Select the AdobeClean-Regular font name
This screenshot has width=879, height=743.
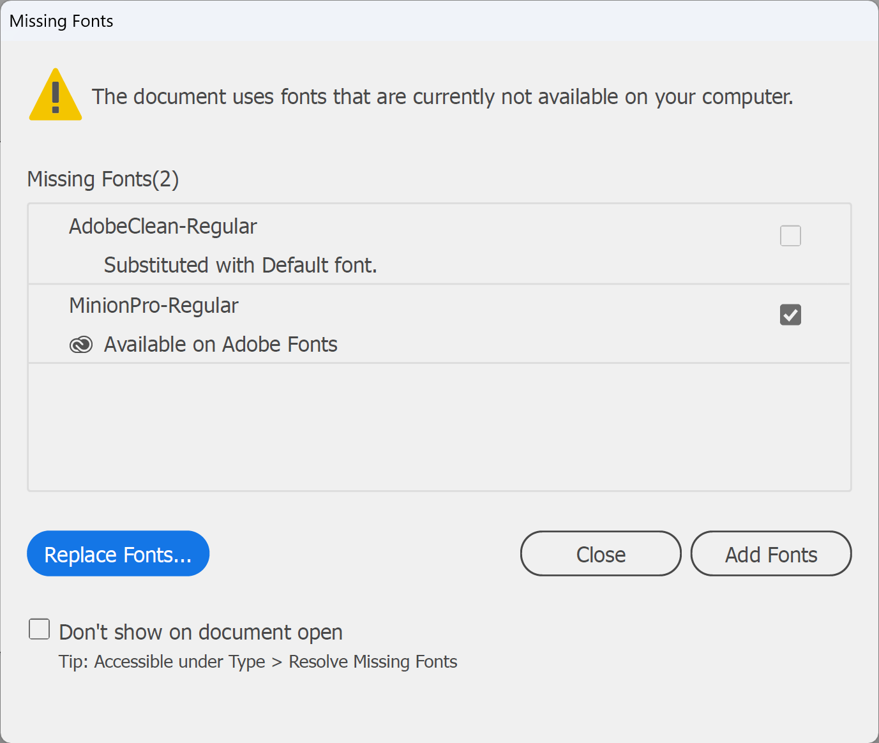click(163, 227)
